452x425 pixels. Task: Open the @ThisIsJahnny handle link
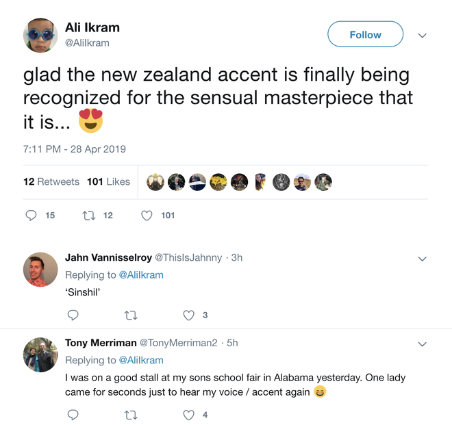tap(188, 258)
